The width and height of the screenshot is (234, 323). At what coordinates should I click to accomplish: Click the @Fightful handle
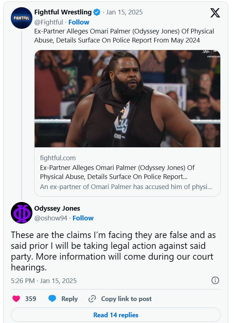[x=48, y=22]
